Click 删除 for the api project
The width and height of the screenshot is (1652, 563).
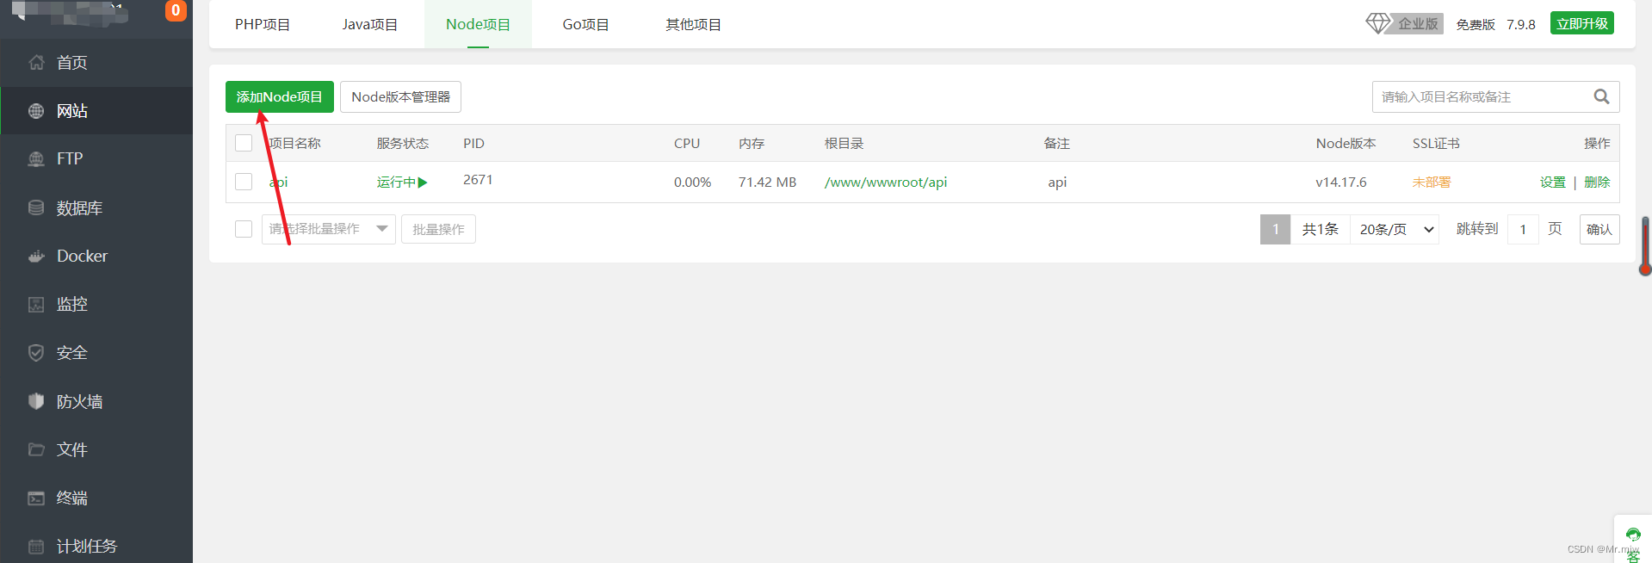tap(1597, 182)
